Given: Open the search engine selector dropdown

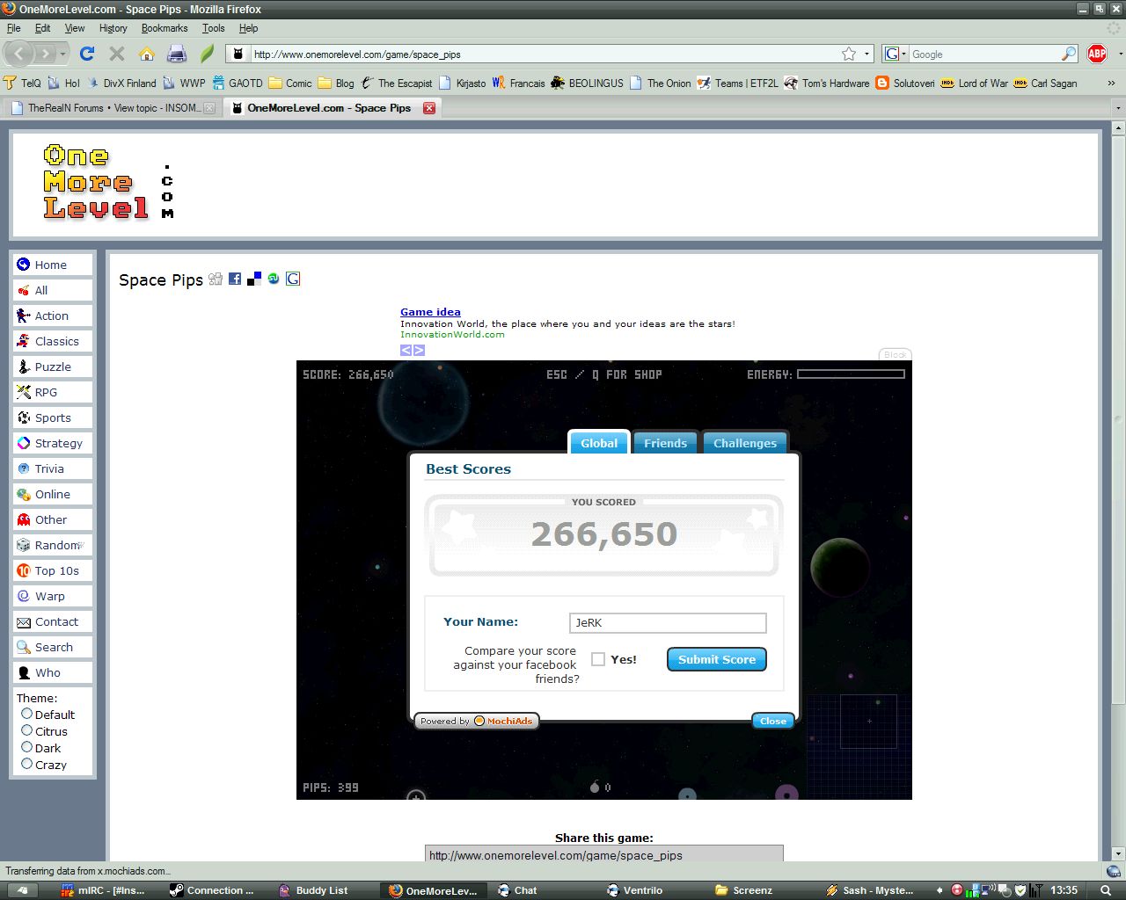Looking at the screenshot, I should [x=895, y=54].
